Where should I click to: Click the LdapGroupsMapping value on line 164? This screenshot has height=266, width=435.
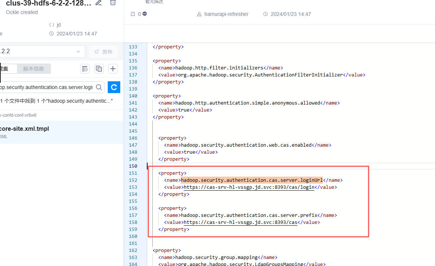(241, 264)
